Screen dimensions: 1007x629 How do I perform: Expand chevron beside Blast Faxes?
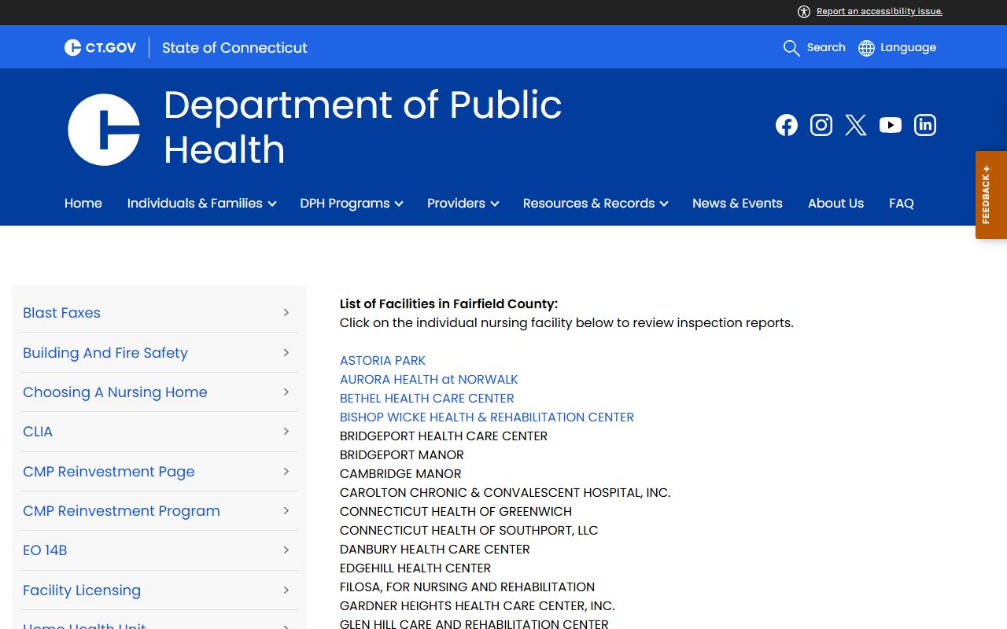(x=286, y=313)
